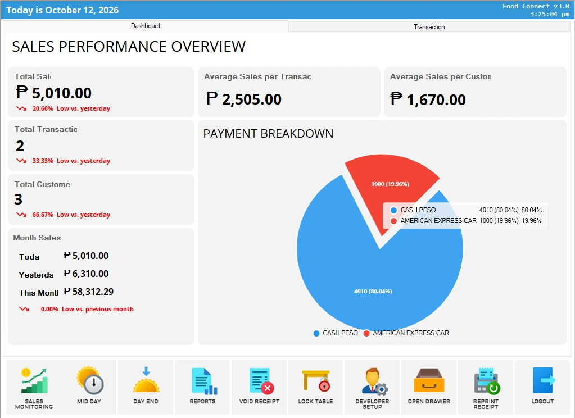Switch to the Transaction tab

coord(429,27)
